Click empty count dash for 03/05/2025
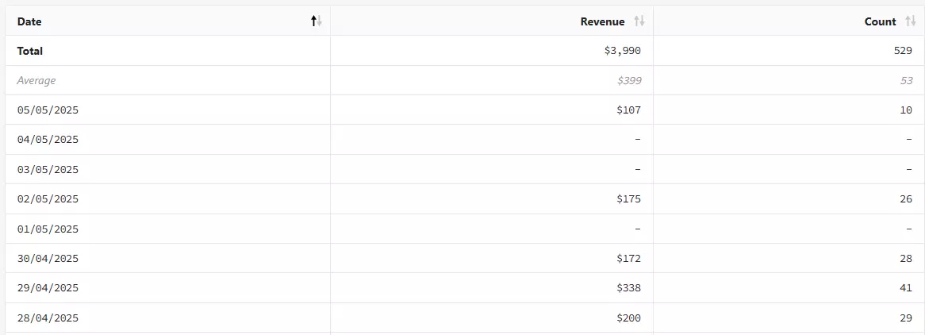 (909, 170)
